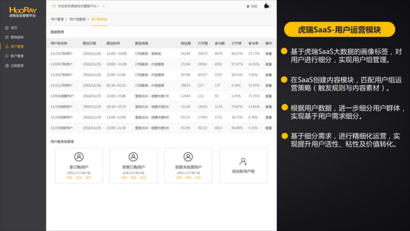The height and width of the screenshot is (231, 410).
Task: Select the 用户管理 user icon in sidebar
Action: coord(7,47)
